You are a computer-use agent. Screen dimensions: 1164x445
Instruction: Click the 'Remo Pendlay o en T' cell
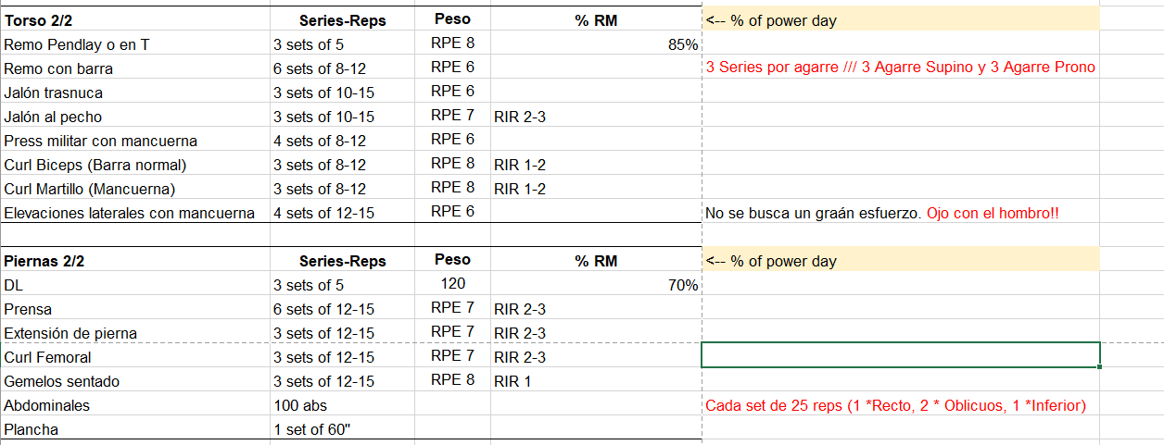(135, 44)
